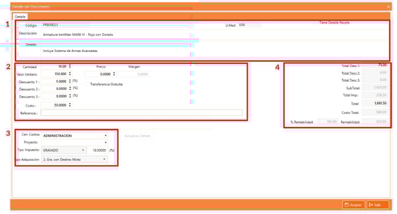This screenshot has width=397, height=214.
Task: Click the Total value 1,681.50
Action: (x=374, y=103)
